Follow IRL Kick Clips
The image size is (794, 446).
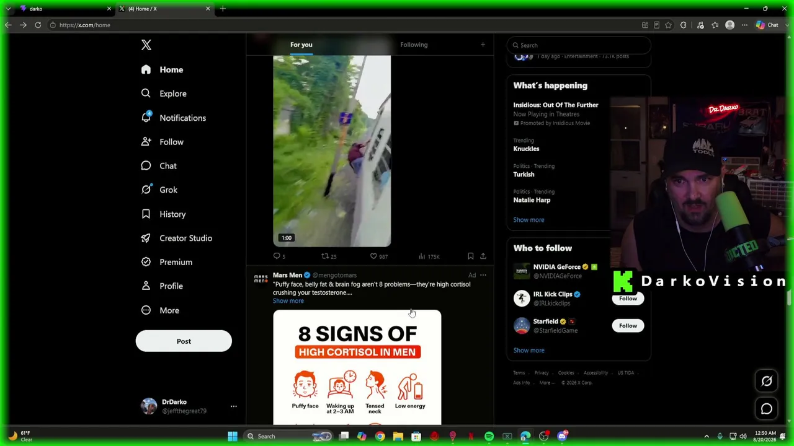628,299
